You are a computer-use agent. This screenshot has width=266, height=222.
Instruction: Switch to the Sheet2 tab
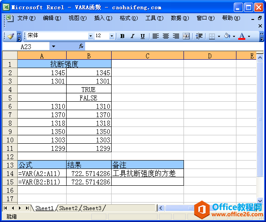68,208
